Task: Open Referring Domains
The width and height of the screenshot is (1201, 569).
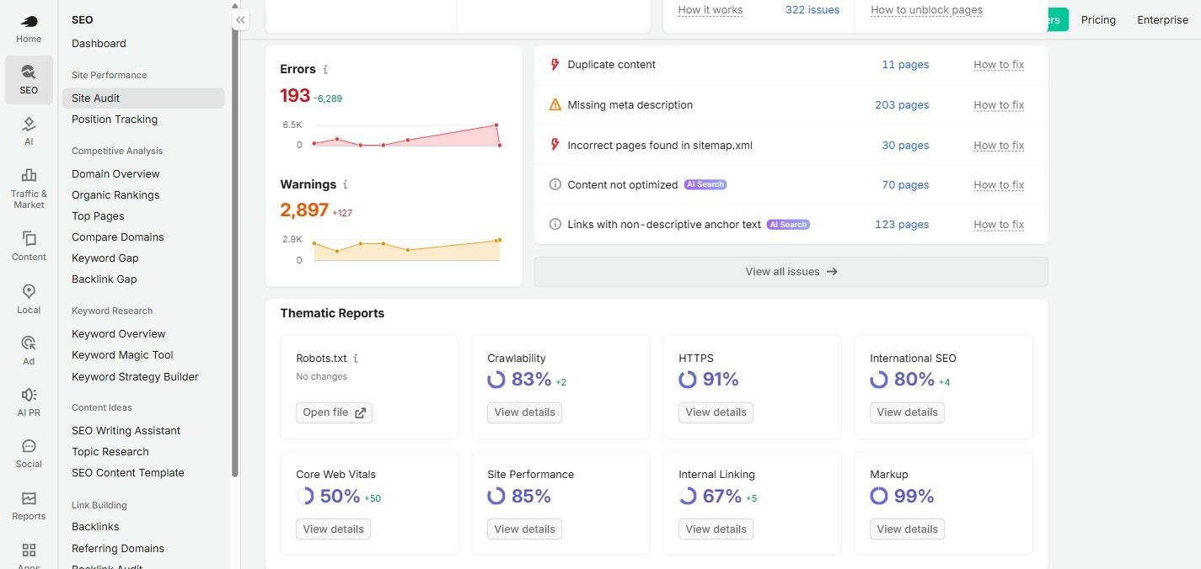Action: 118,548
